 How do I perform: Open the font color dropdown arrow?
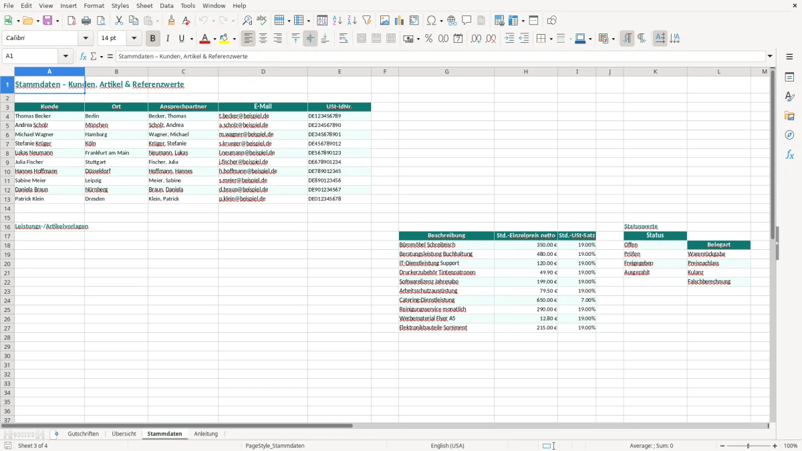click(x=215, y=39)
